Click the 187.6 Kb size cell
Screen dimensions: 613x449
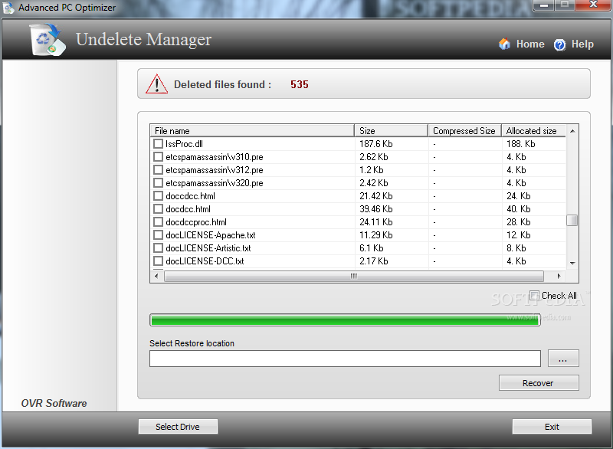(375, 144)
